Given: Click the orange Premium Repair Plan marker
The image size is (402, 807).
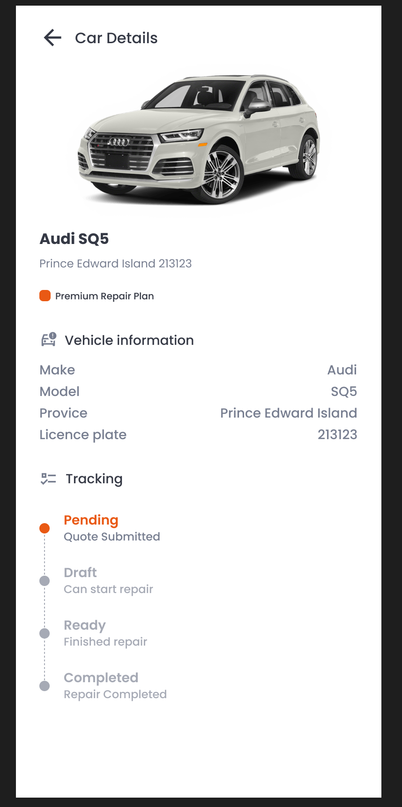Looking at the screenshot, I should pos(45,296).
